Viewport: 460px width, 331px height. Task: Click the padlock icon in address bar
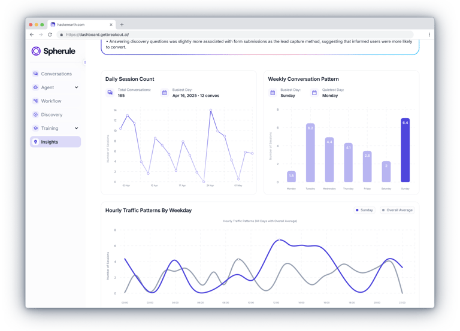coord(61,35)
